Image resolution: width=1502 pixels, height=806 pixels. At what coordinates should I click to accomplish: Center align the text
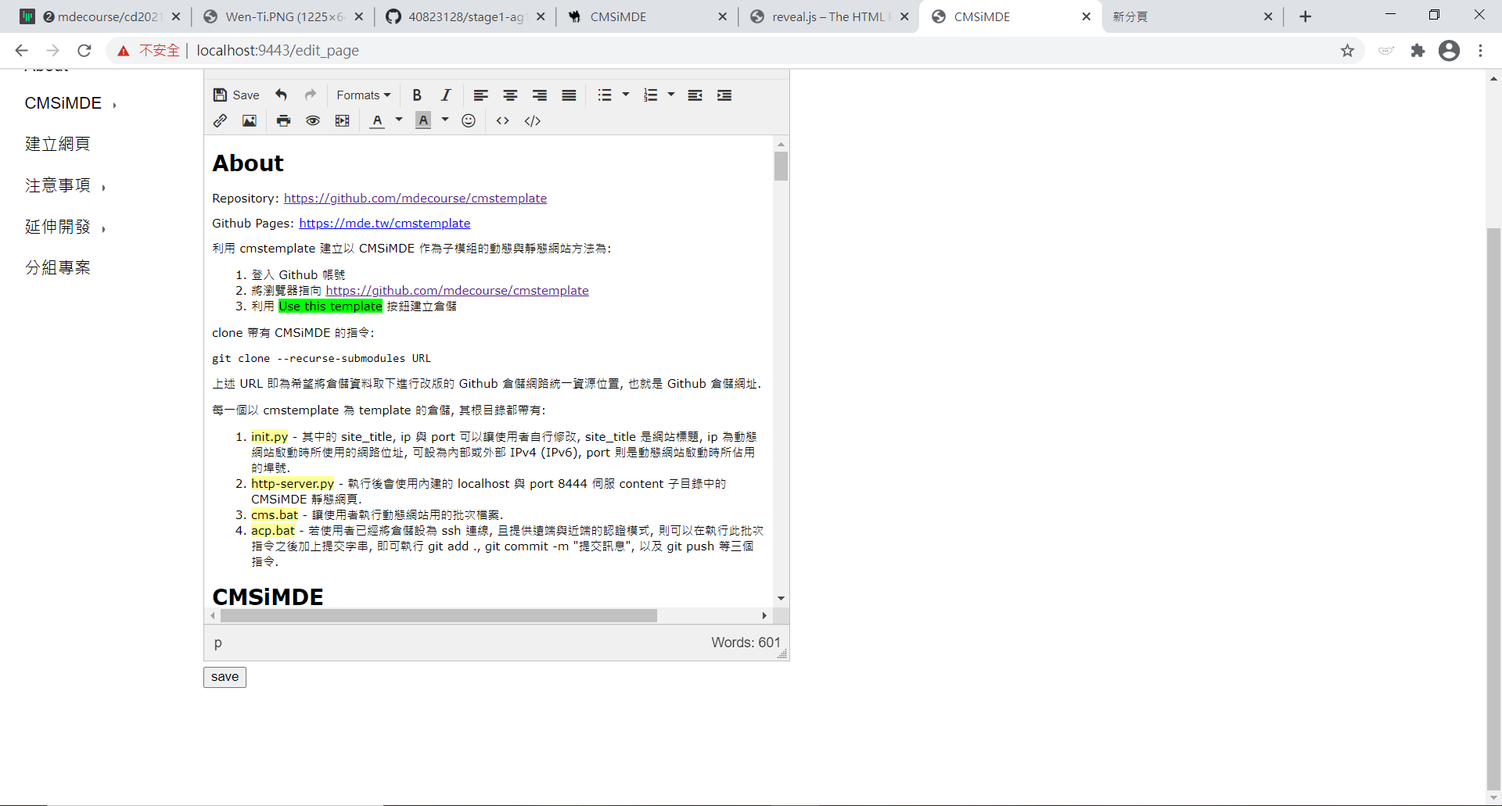pos(510,95)
